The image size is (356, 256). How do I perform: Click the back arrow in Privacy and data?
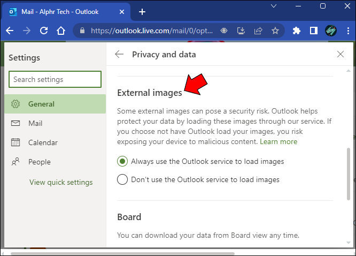coord(119,54)
